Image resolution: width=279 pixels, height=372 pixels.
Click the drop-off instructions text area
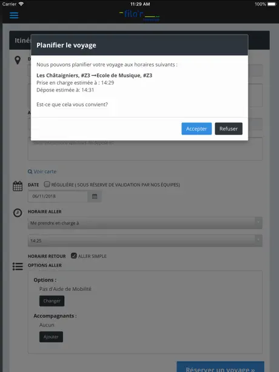coord(145,150)
